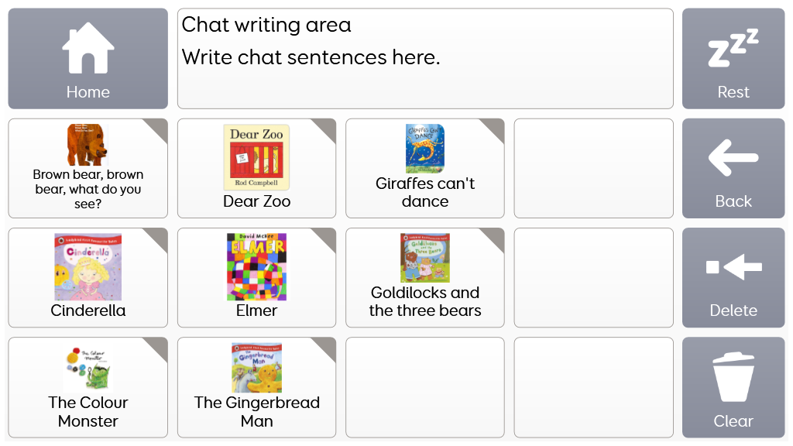This screenshot has height=446, width=793.
Task: Tap the folded corner on Gingerbread Man cell
Action: pyautogui.click(x=327, y=347)
